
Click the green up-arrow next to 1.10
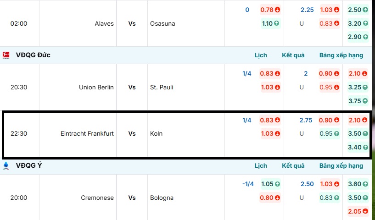pyautogui.click(x=277, y=23)
